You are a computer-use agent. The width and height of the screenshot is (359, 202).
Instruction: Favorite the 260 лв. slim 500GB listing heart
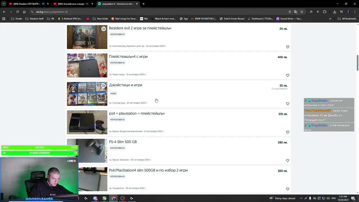tap(287, 189)
